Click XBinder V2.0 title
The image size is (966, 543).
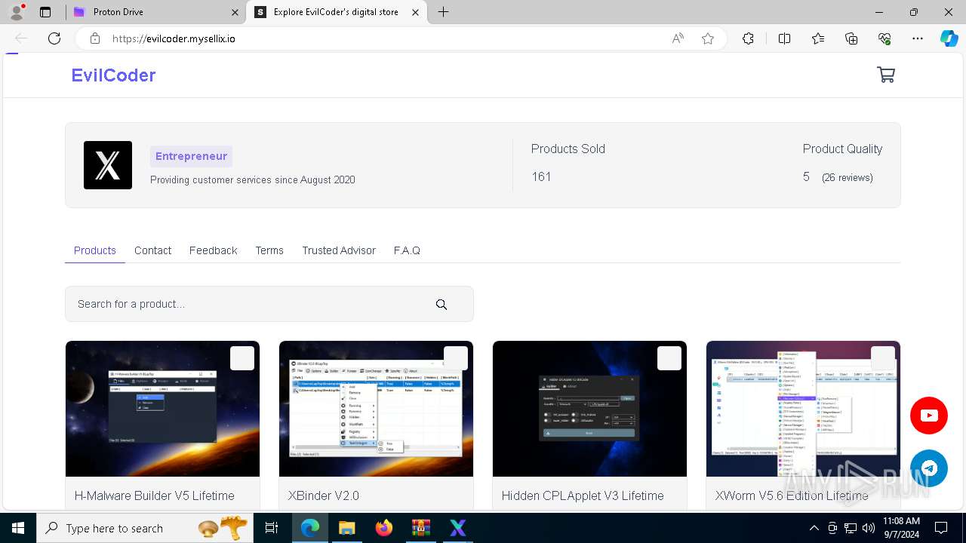pyautogui.click(x=324, y=495)
